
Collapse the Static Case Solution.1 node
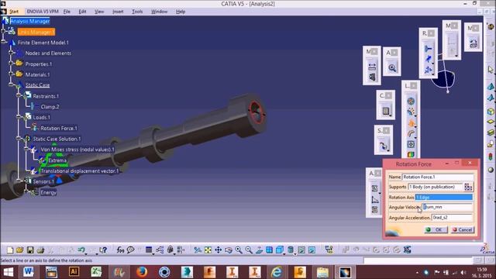coord(19,139)
